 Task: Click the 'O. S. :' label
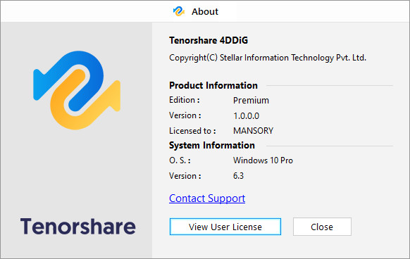coord(180,160)
